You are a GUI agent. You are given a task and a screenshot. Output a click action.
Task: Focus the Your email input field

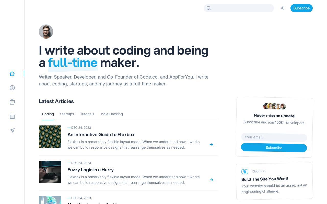pyautogui.click(x=274, y=137)
